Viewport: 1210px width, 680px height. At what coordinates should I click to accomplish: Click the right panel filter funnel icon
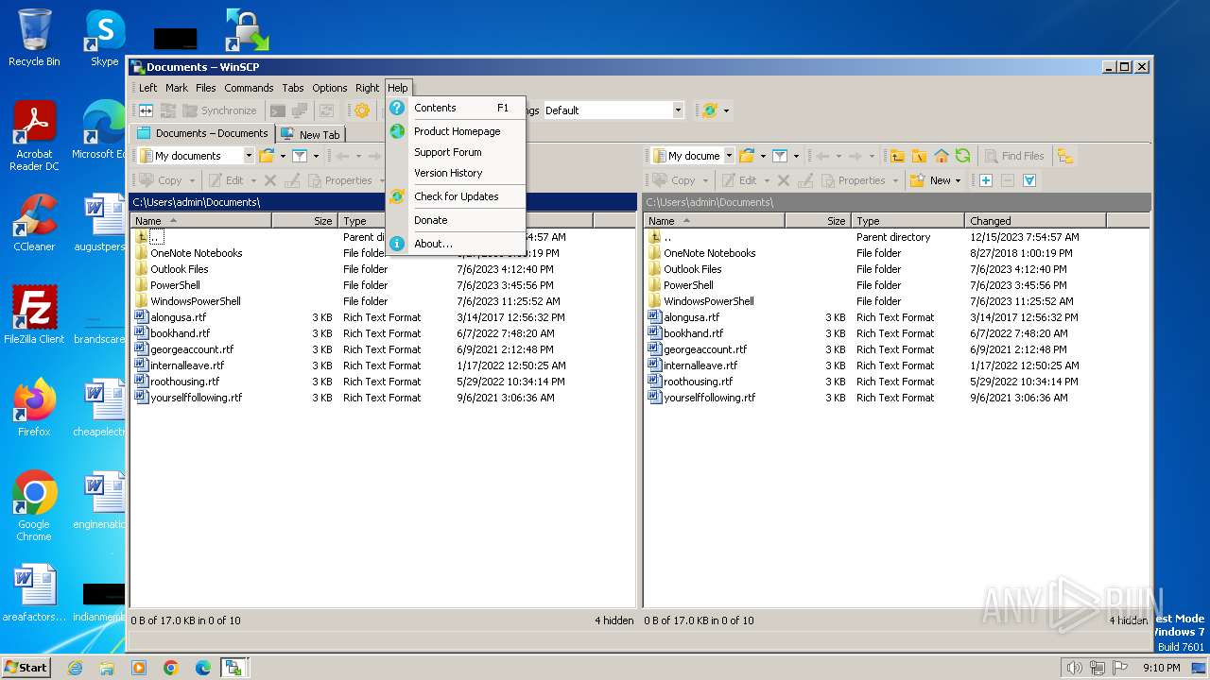click(779, 156)
